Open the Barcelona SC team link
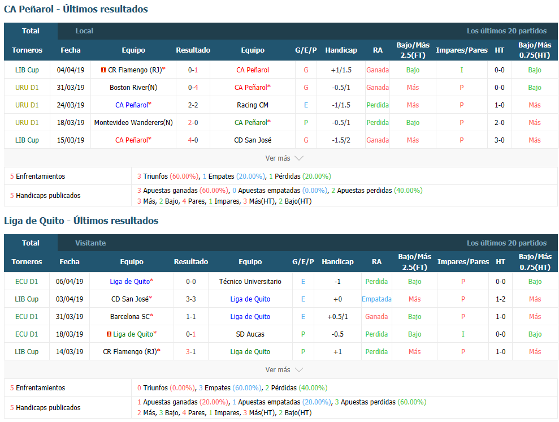This screenshot has width=559, height=422. [x=130, y=316]
